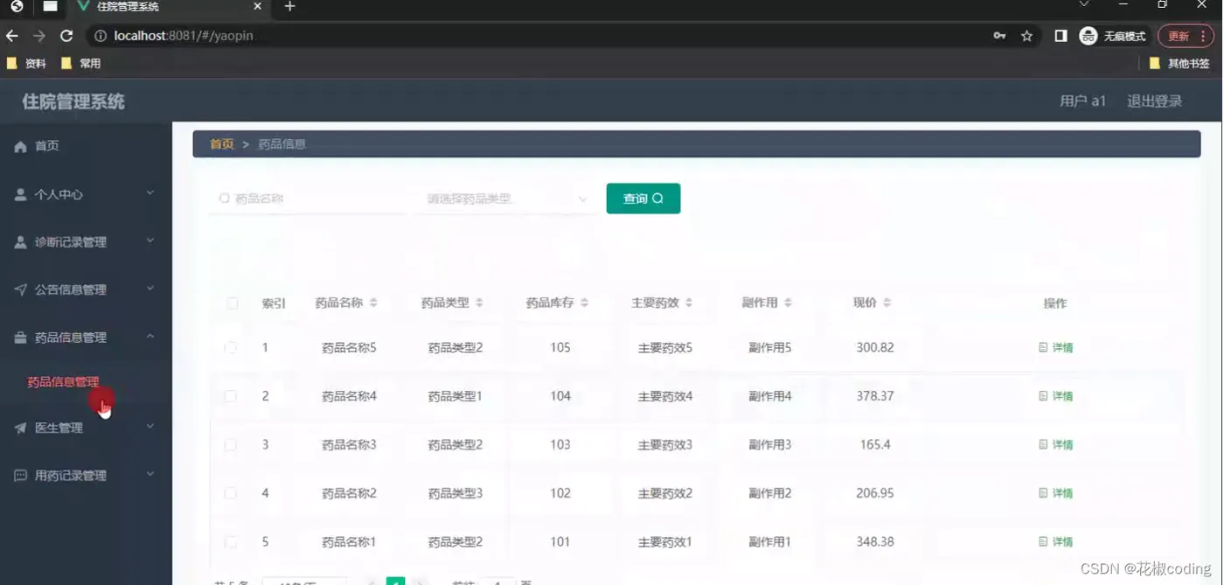
Task: Expand the 用药记录管理 sidebar menu
Action: pos(150,475)
